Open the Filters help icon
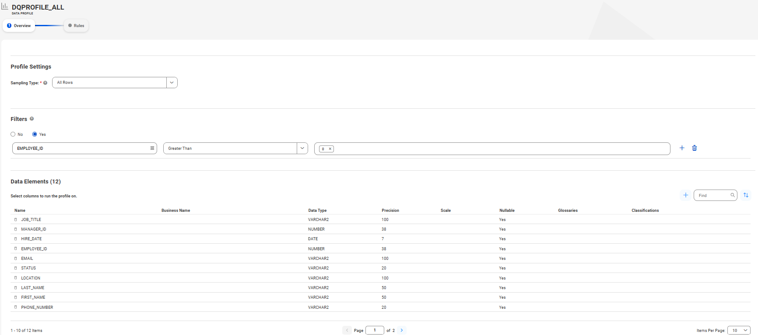Screen dimensions: 758x335 tap(32, 119)
